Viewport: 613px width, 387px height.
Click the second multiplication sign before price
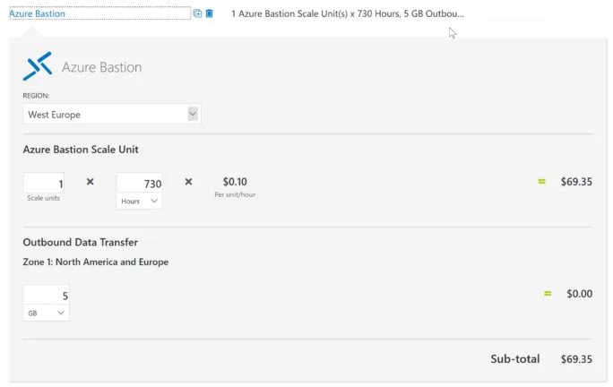pyautogui.click(x=188, y=181)
